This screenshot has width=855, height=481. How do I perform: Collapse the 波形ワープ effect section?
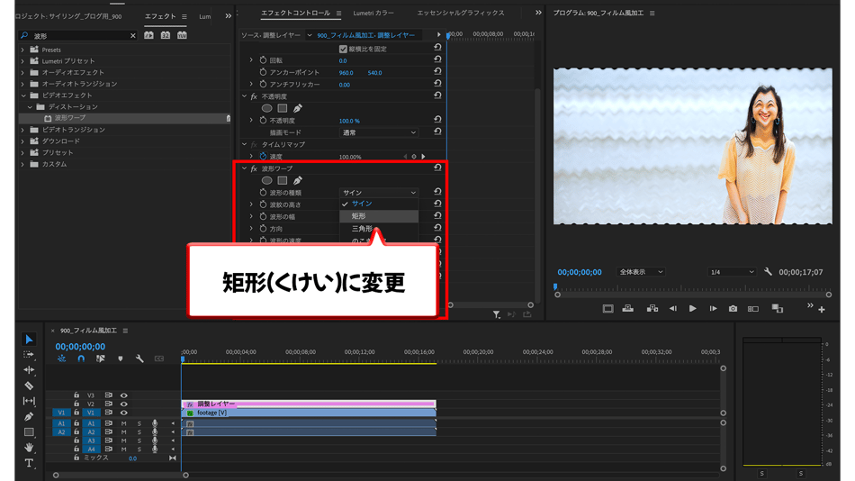(244, 168)
